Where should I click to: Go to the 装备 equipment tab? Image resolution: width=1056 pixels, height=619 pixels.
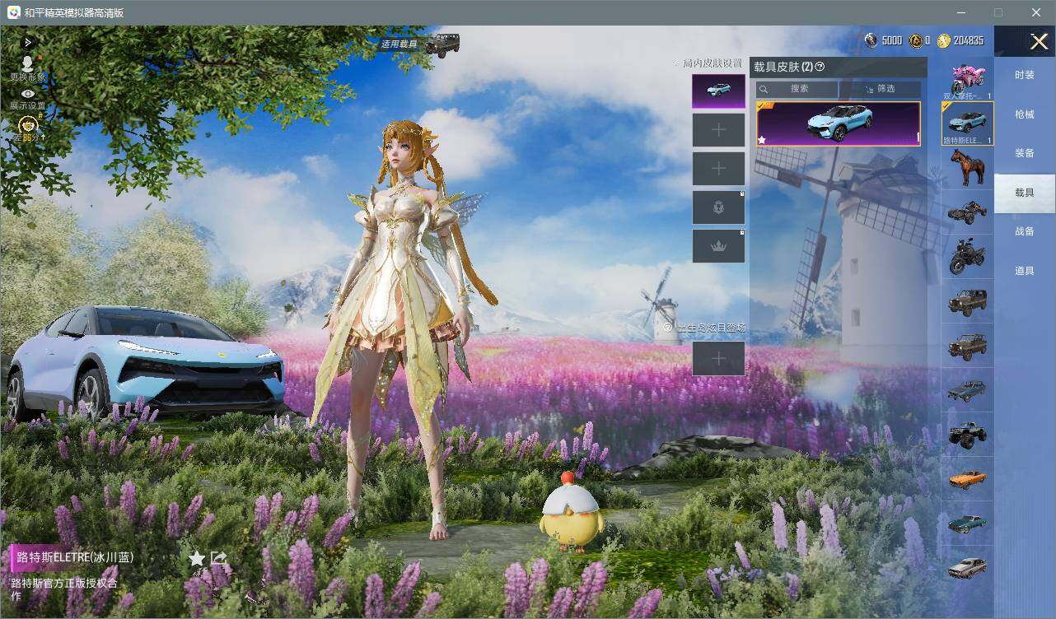[1025, 153]
